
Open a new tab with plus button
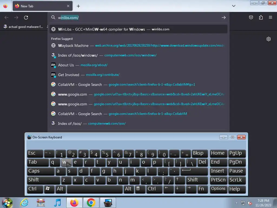pos(78,6)
